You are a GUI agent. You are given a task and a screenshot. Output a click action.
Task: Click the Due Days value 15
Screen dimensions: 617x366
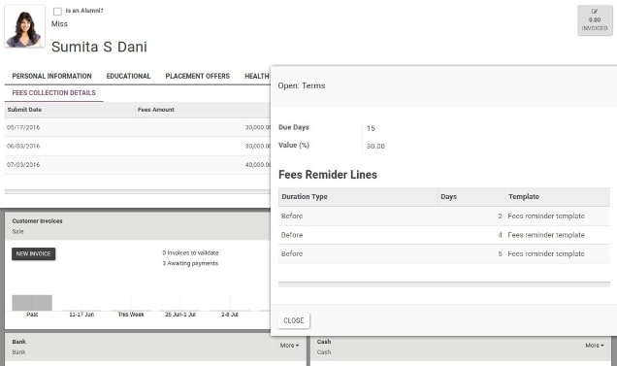371,128
